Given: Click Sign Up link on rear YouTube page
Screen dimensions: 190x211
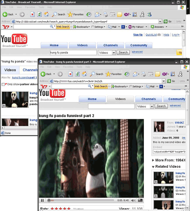Looking at the screenshot, I should pyautogui.click(x=138, y=35).
